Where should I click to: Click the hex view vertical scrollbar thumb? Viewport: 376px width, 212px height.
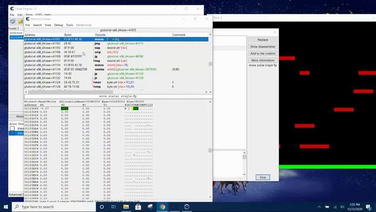tap(210, 151)
